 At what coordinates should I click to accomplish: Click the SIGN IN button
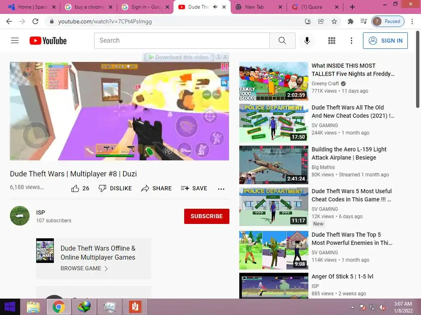(385, 41)
